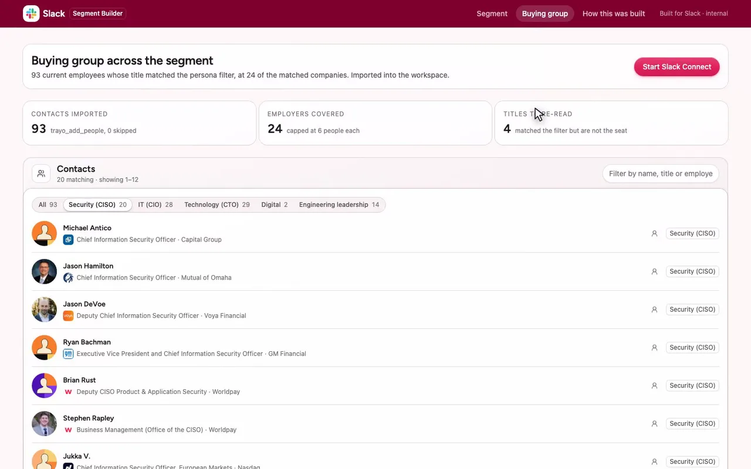Click person icon in Jason Hamilton's row

(654, 271)
